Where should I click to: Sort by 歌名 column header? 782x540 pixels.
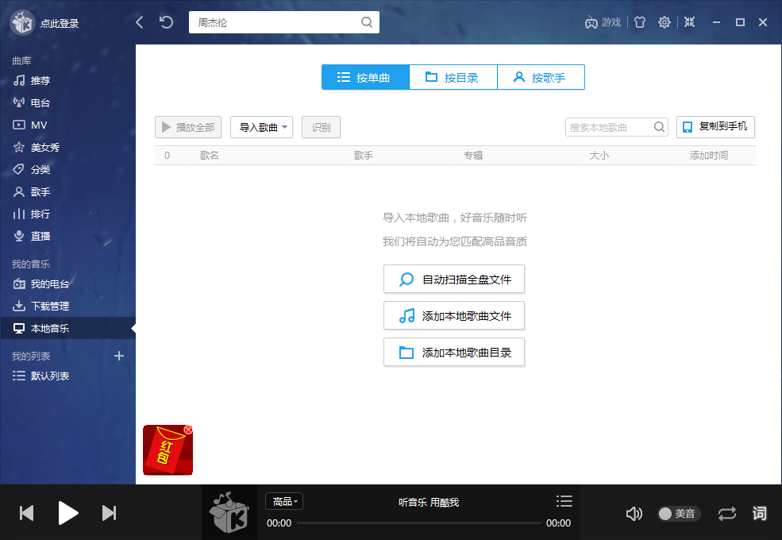pyautogui.click(x=210, y=155)
